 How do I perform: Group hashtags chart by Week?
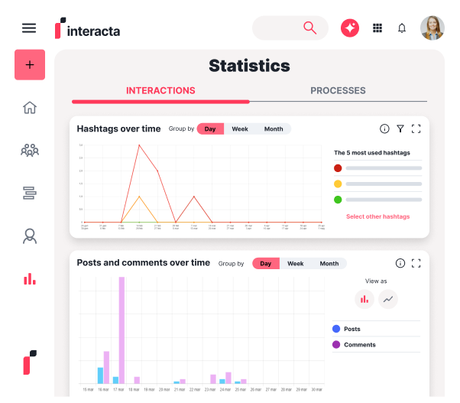[x=240, y=129]
